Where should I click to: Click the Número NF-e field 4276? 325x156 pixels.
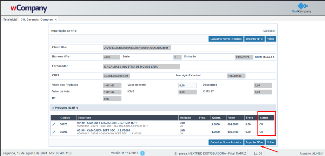pyautogui.click(x=111, y=57)
